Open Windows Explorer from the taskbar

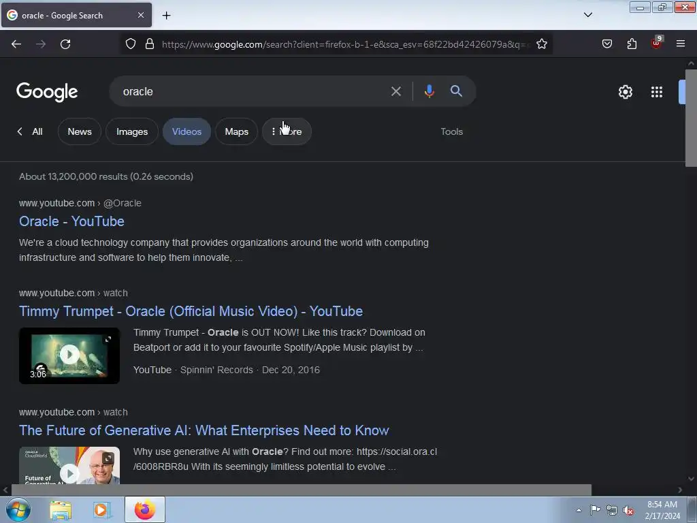pos(61,510)
